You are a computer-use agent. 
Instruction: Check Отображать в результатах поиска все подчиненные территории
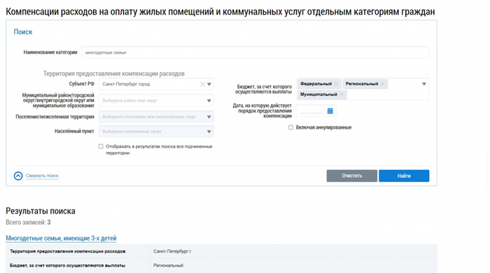(x=101, y=146)
